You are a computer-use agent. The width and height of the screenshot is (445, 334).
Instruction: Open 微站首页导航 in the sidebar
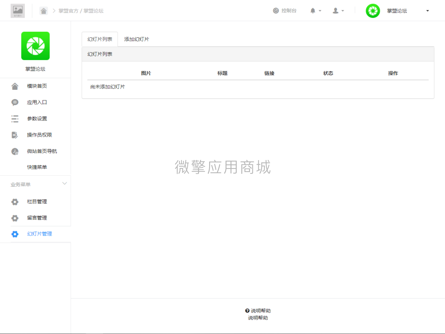(x=42, y=151)
